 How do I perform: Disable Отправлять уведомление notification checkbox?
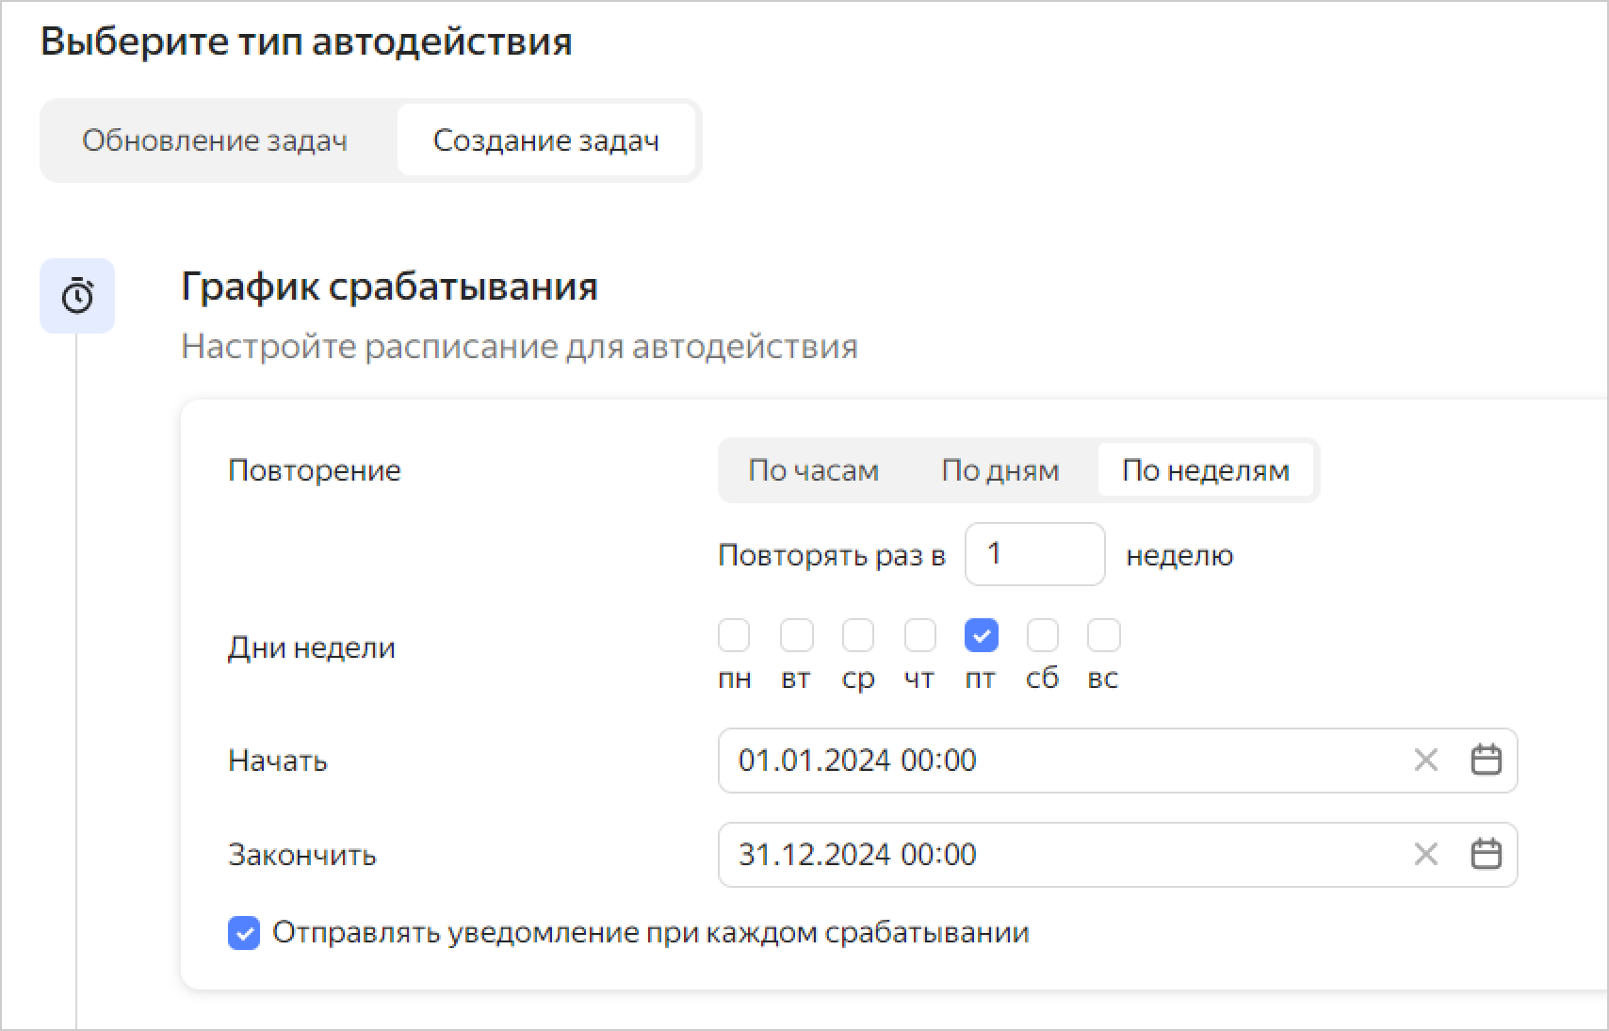[244, 933]
